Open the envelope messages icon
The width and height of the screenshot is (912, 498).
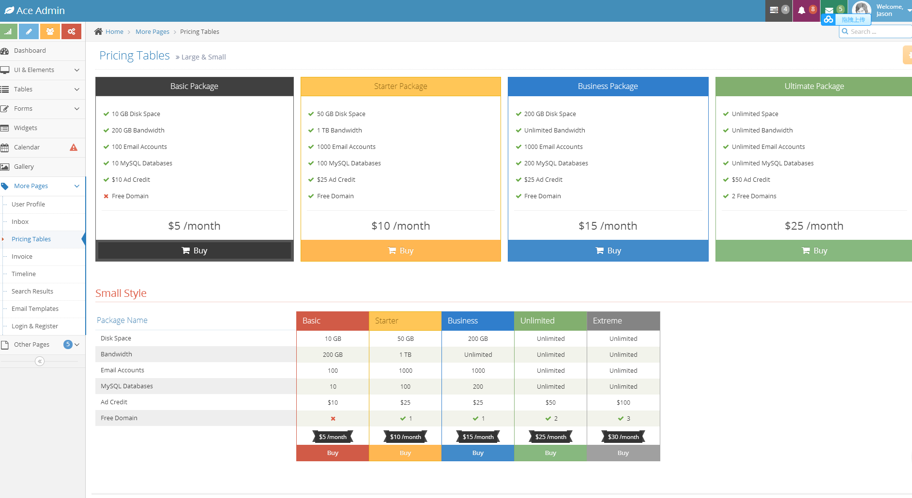[829, 10]
